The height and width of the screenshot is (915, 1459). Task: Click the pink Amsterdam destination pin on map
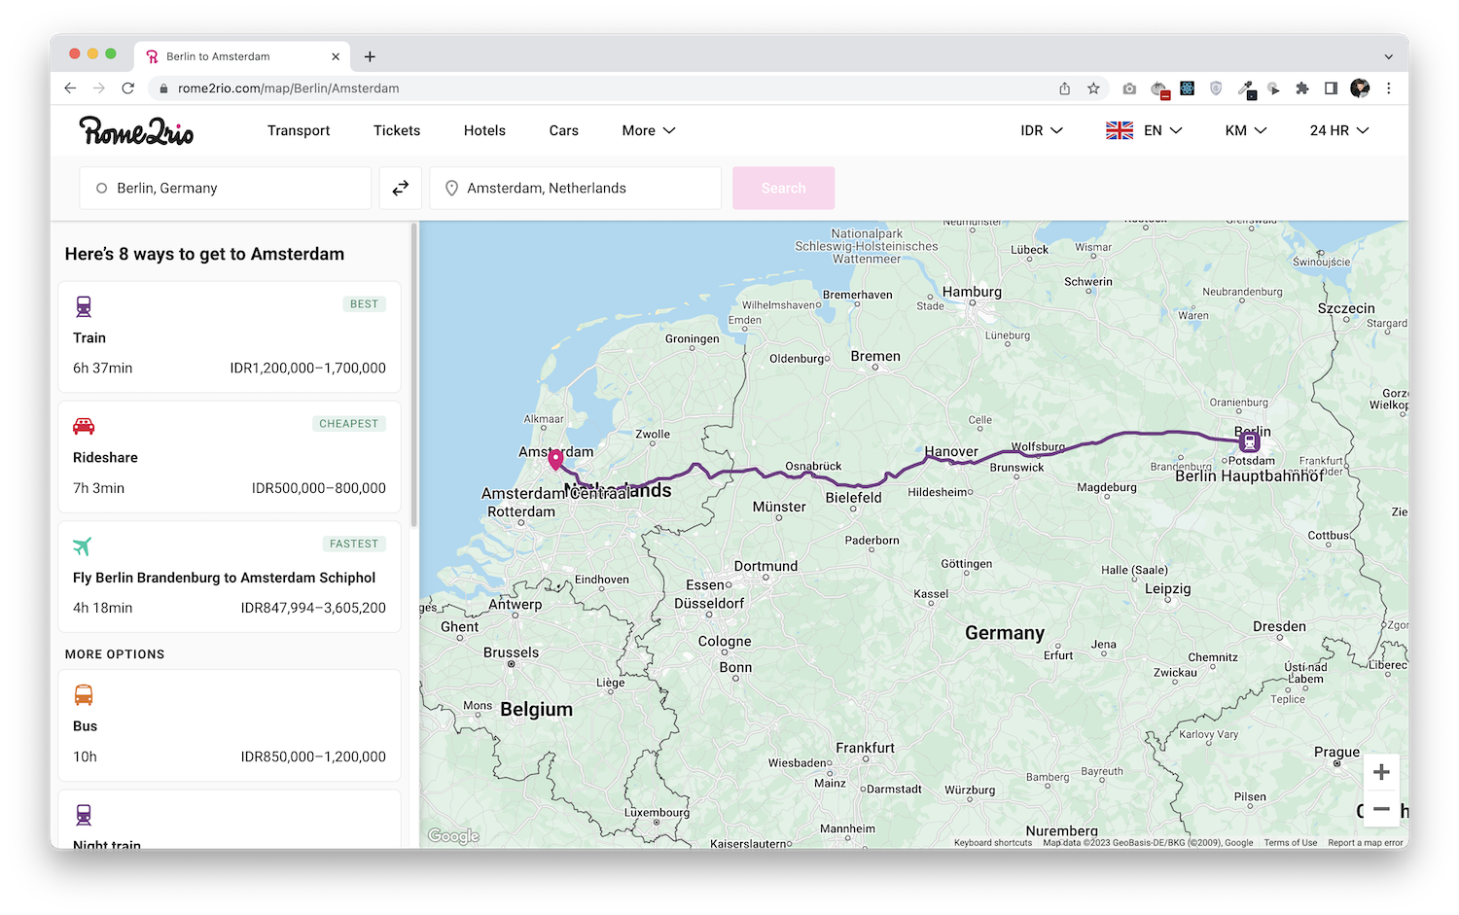555,460
